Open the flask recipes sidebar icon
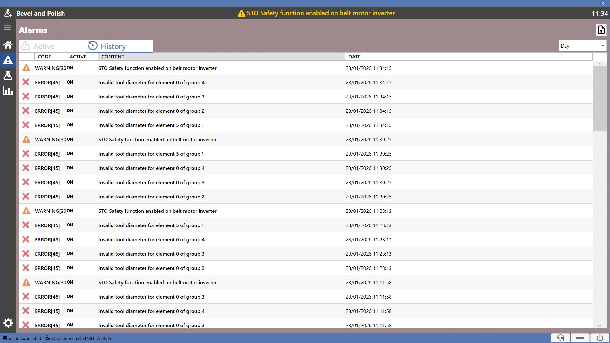Viewport: 610px width, 343px height. coord(8,75)
